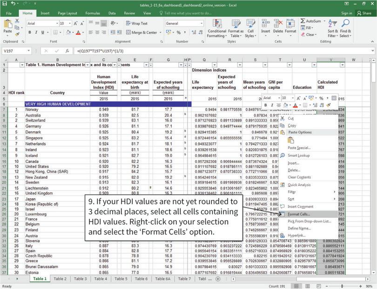Toggle Wrap Text for selected cells
Viewport: 377px width, 289px height.
[137, 22]
